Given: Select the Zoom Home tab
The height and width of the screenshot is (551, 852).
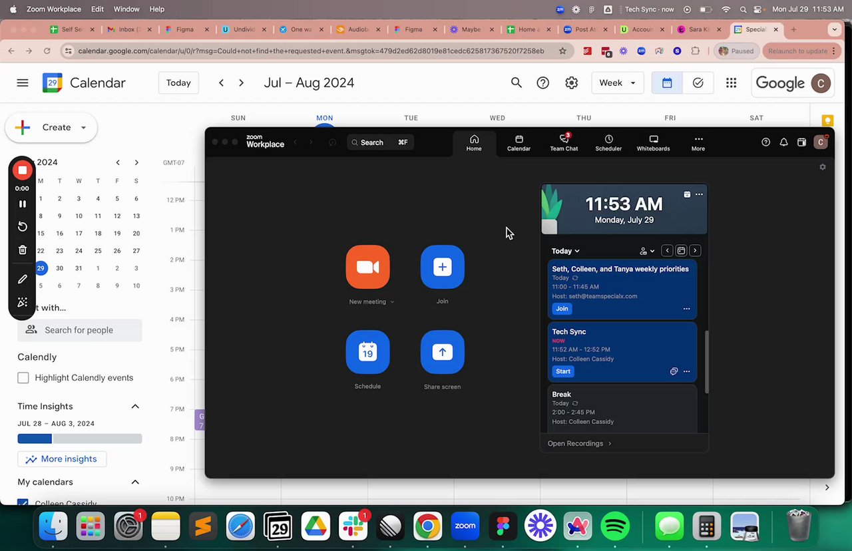Looking at the screenshot, I should point(474,142).
